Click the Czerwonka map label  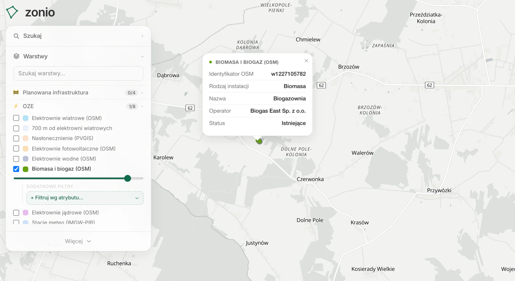[x=310, y=179]
